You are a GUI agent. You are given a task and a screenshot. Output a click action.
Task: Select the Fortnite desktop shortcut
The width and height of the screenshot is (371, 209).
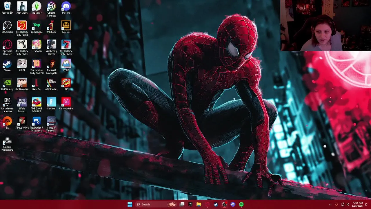click(51, 104)
